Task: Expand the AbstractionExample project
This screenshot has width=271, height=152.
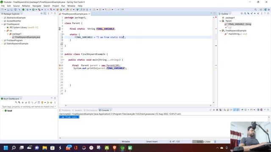Action: pos(2,18)
